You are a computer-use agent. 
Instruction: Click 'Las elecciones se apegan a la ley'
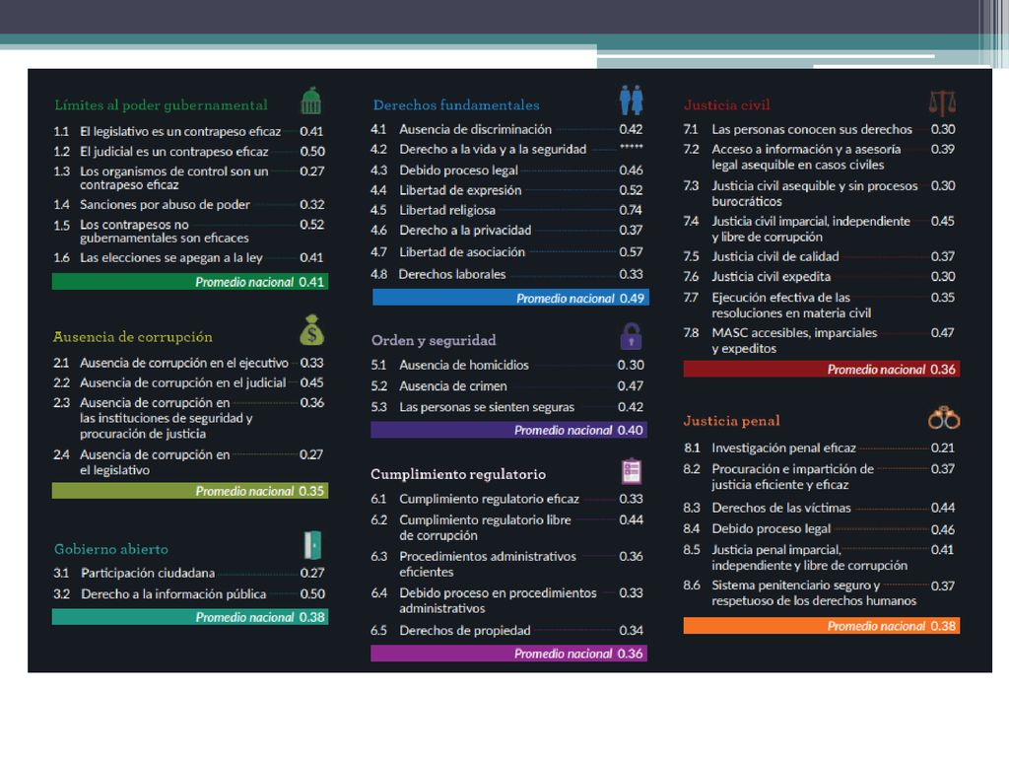coord(171,257)
